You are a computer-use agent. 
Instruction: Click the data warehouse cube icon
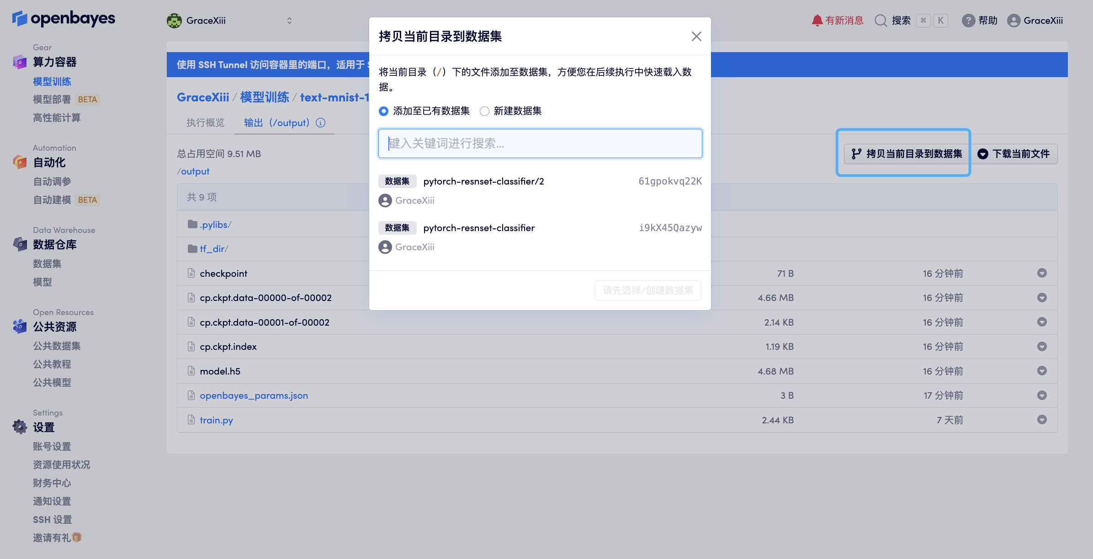[20, 244]
